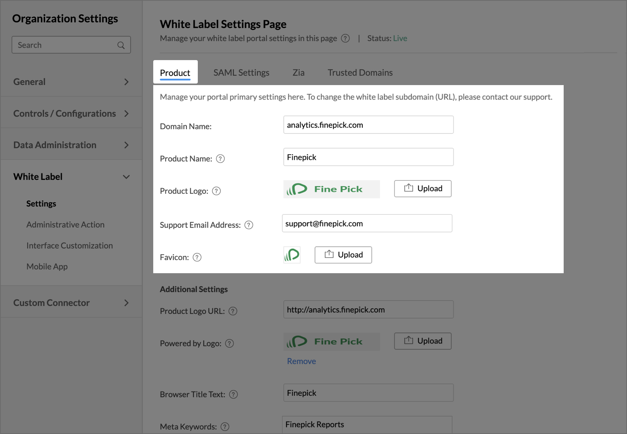Upload a new Product Logo

click(423, 189)
